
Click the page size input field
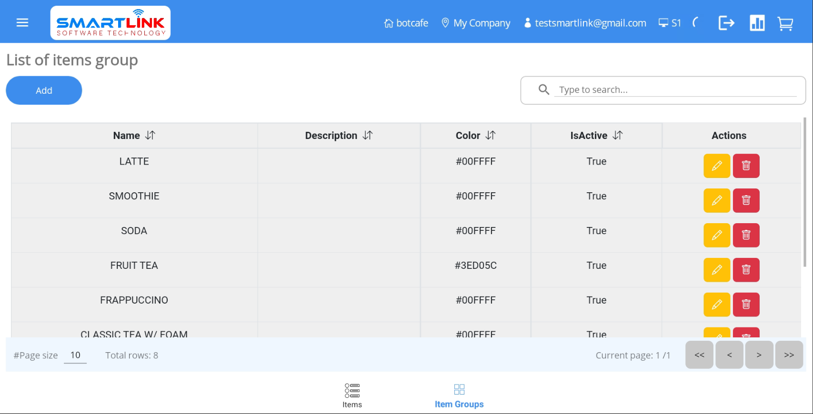tap(75, 355)
